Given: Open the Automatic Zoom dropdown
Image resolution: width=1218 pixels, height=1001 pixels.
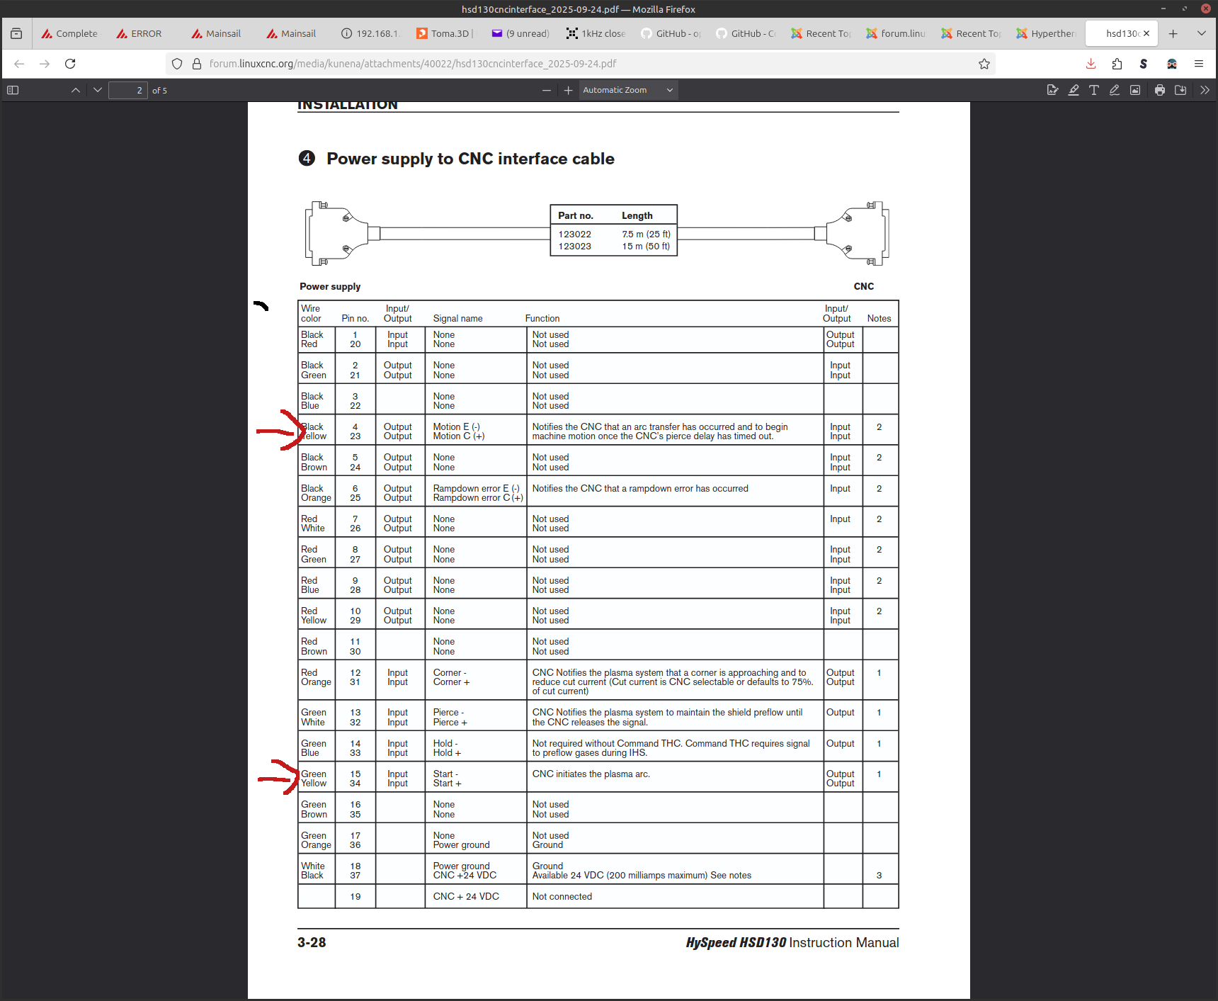Looking at the screenshot, I should [627, 90].
